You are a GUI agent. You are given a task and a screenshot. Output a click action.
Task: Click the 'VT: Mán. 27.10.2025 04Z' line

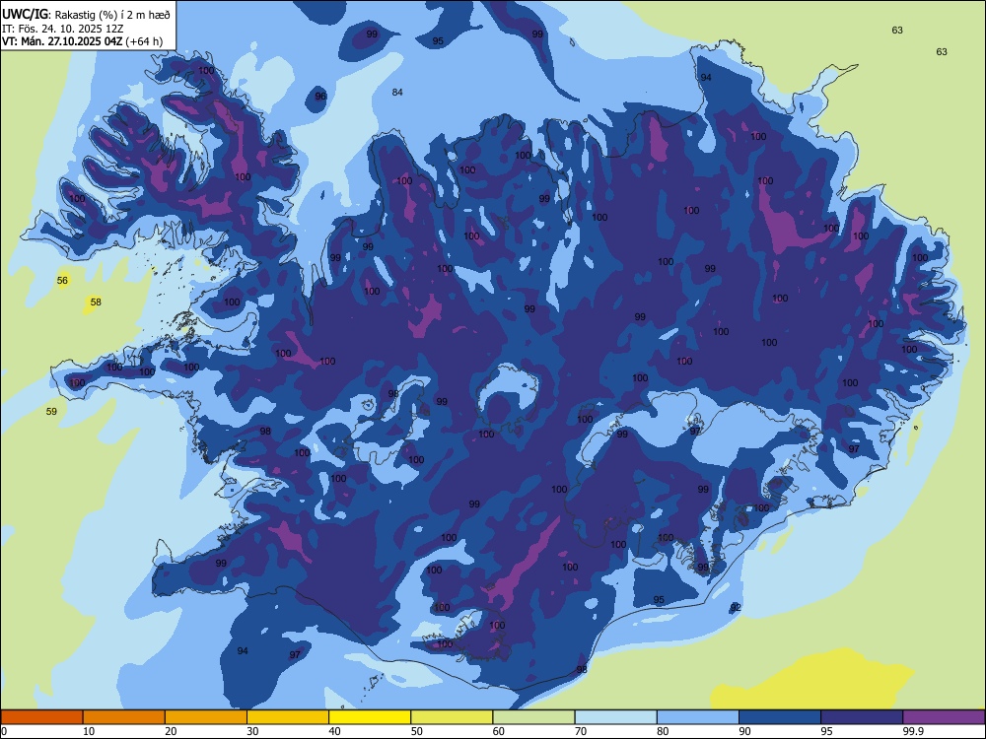click(x=63, y=41)
